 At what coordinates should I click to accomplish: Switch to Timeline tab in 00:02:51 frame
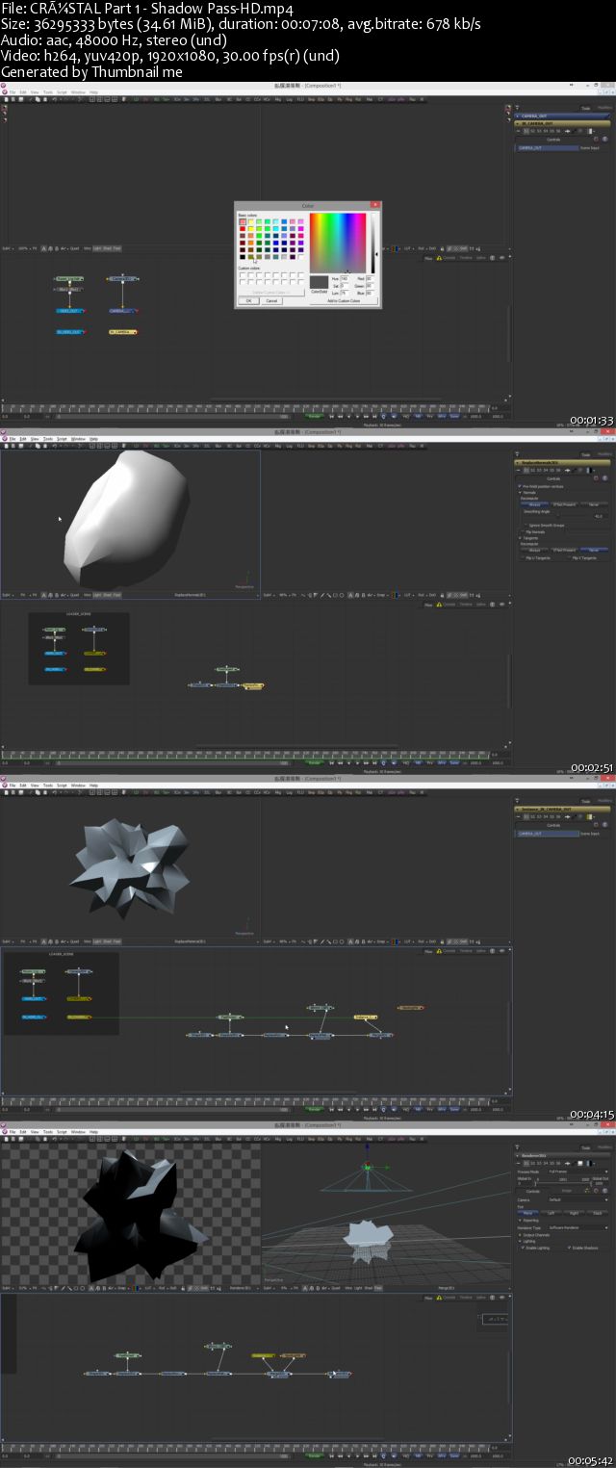[x=465, y=604]
